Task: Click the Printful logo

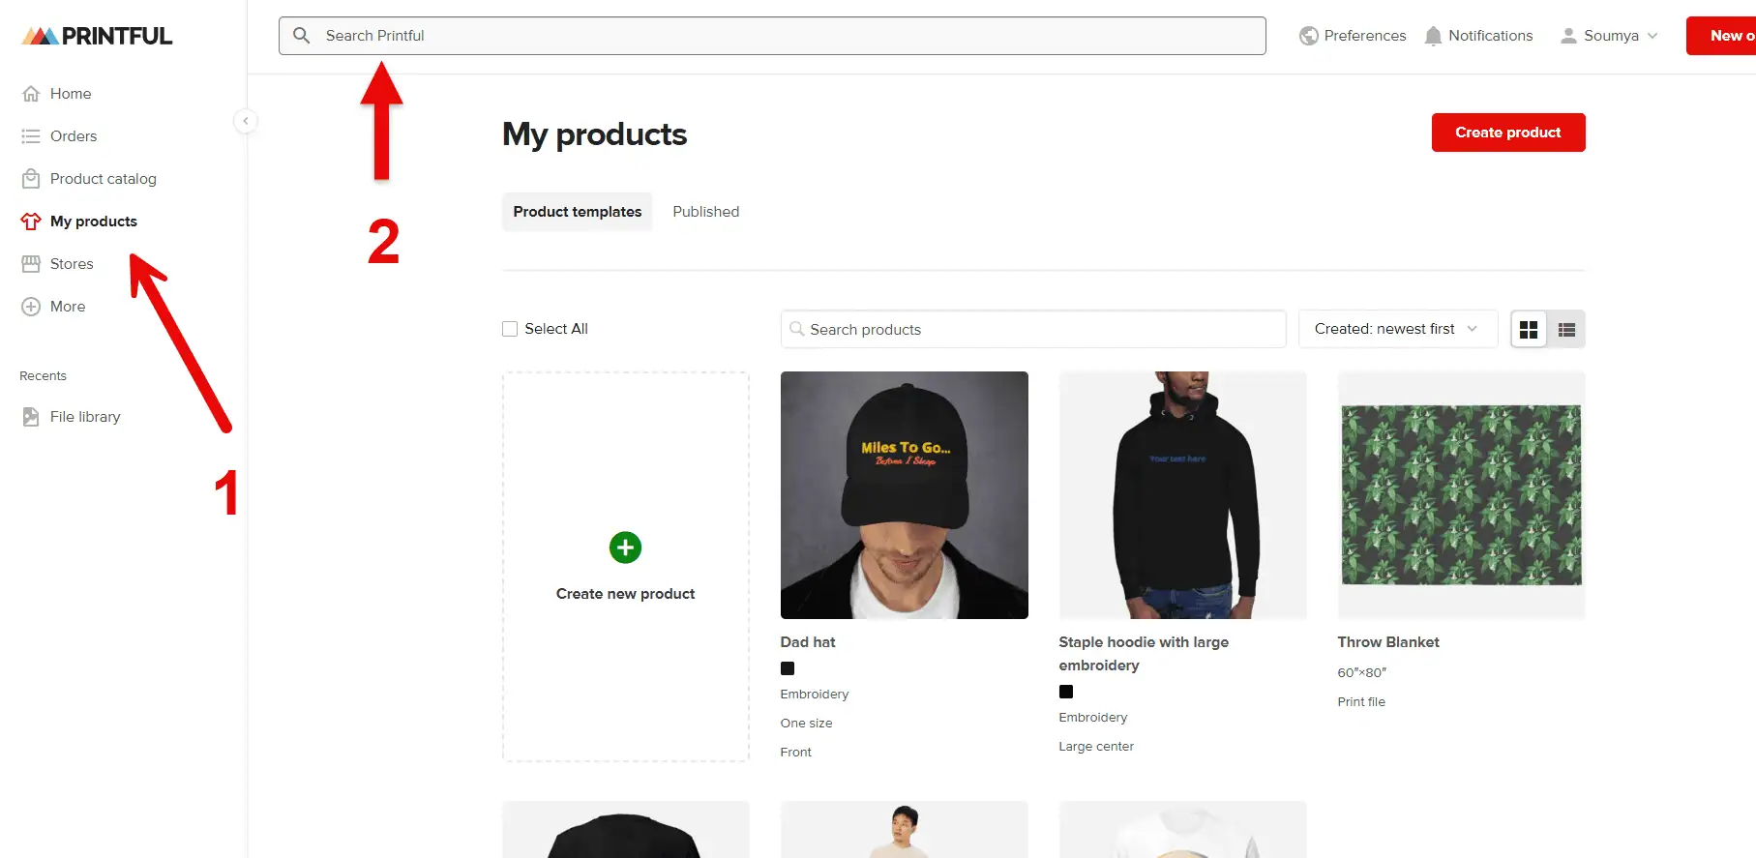Action: tap(97, 36)
